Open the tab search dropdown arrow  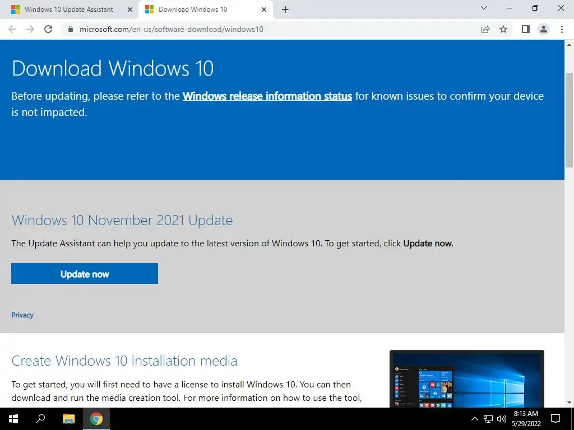[x=484, y=8]
